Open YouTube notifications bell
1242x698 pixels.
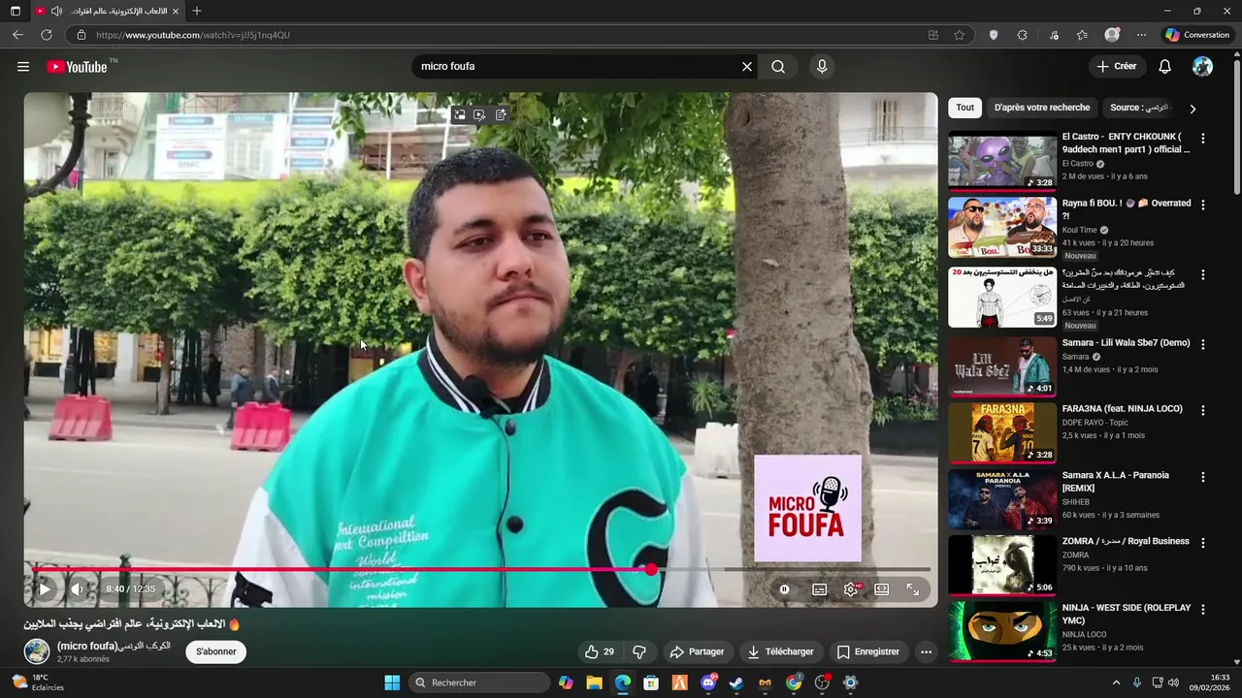(1165, 67)
